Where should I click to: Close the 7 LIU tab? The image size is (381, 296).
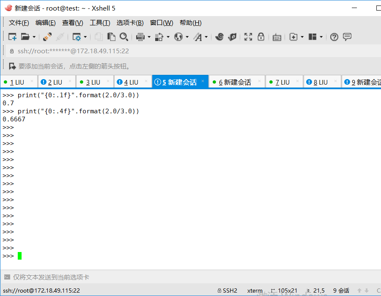[x=297, y=81]
